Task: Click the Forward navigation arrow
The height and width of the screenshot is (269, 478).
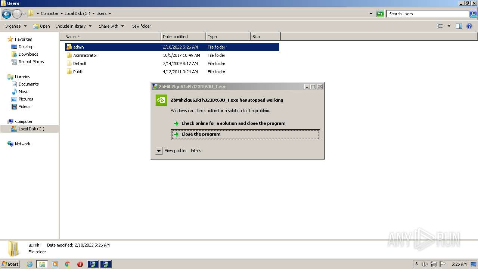Action: click(x=17, y=14)
